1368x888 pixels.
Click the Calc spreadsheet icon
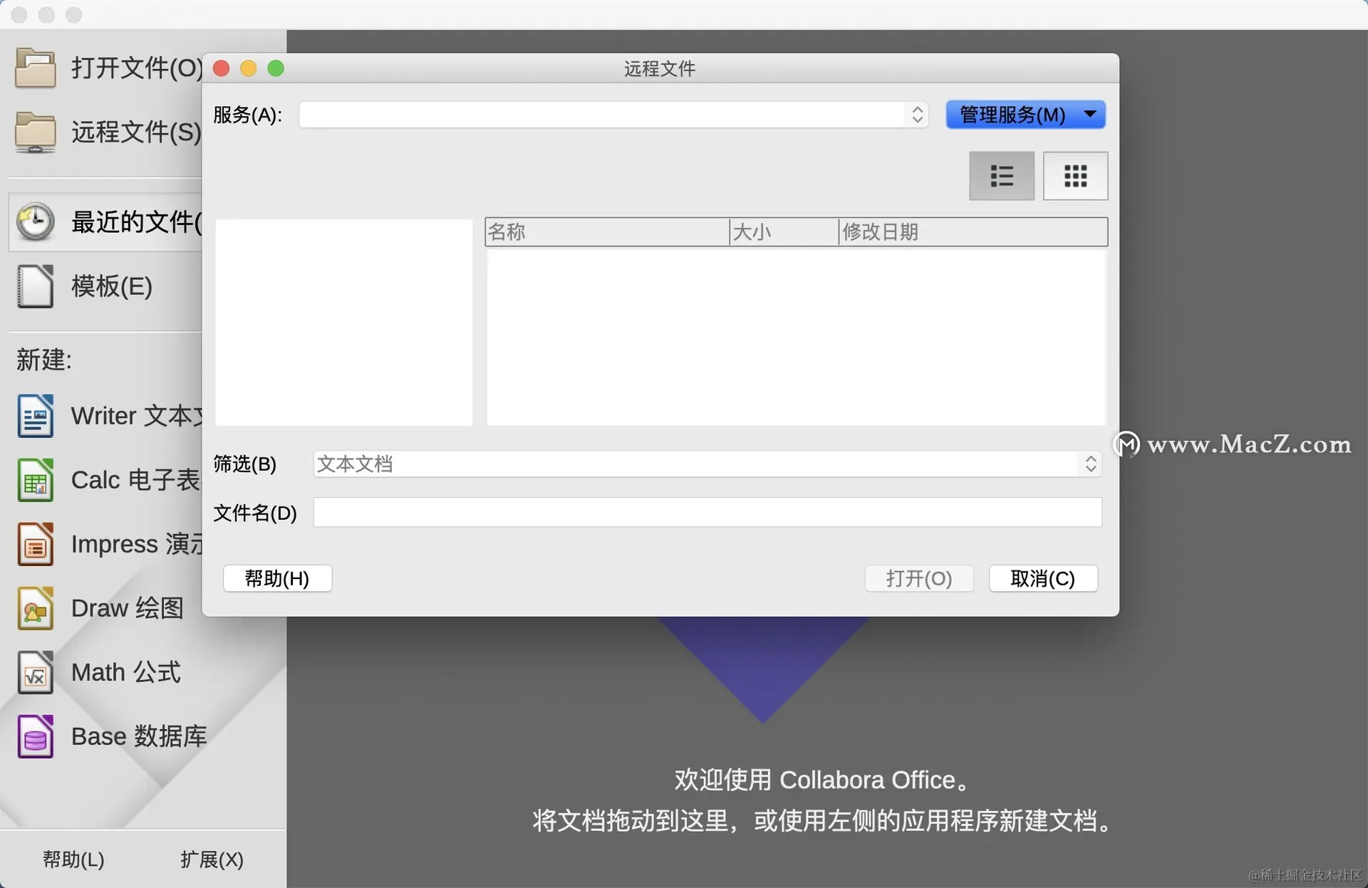[x=35, y=480]
